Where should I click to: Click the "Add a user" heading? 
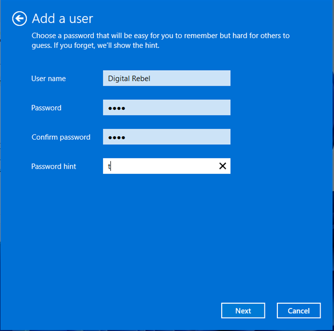(x=62, y=19)
